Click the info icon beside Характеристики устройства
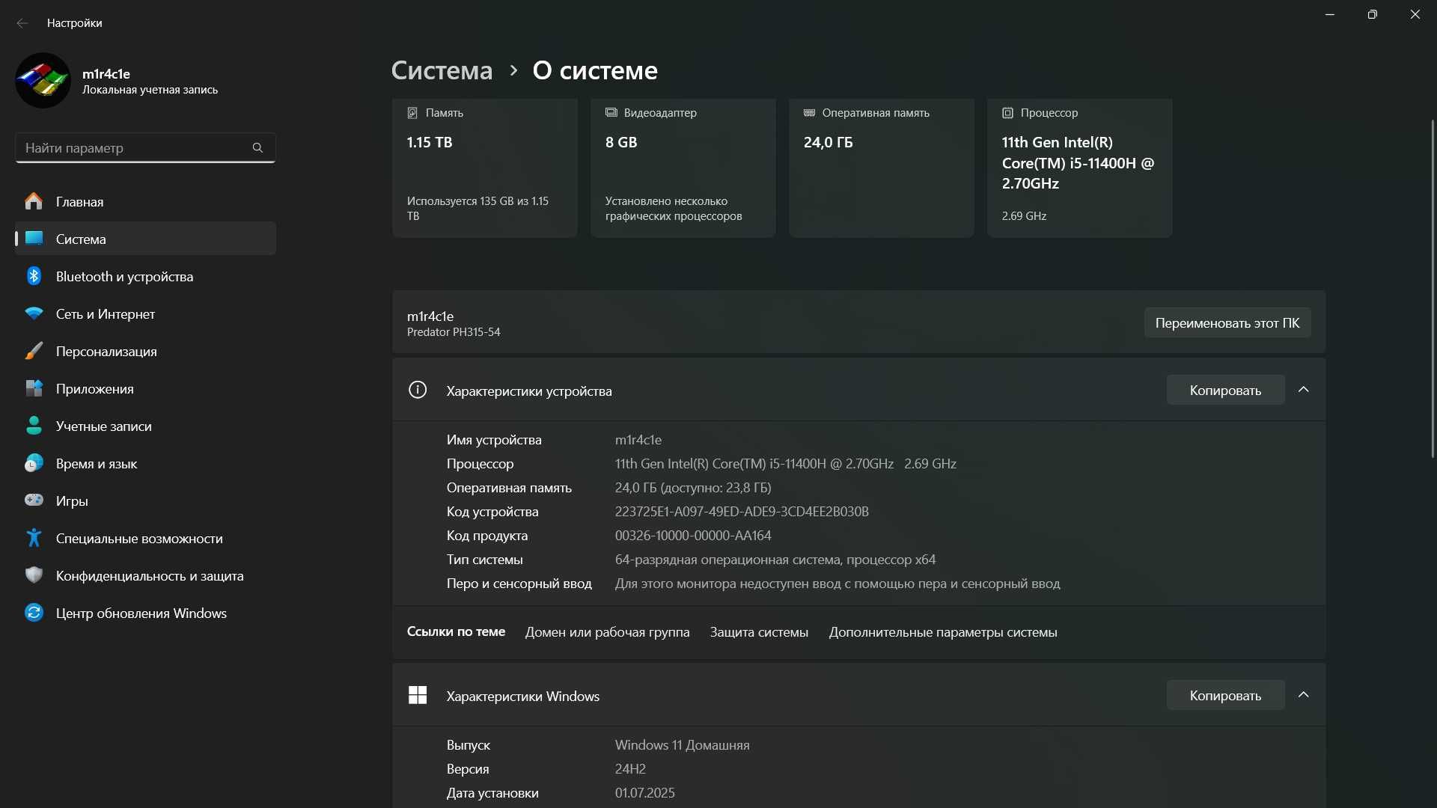 point(418,390)
